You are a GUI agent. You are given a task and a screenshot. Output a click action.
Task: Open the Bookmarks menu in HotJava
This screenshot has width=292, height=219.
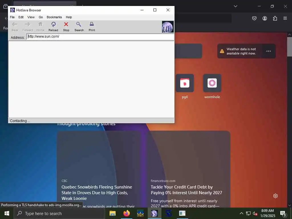point(54,17)
